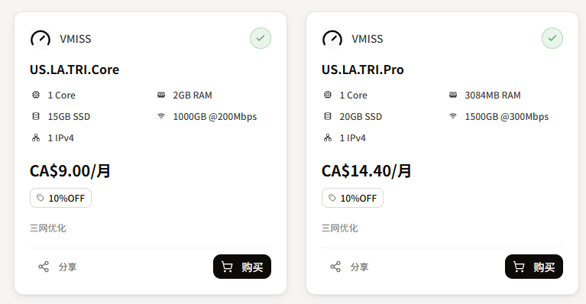This screenshot has height=304, width=586.
Task: Click CPU icon beside 1 Core on Pro card
Action: (328, 95)
